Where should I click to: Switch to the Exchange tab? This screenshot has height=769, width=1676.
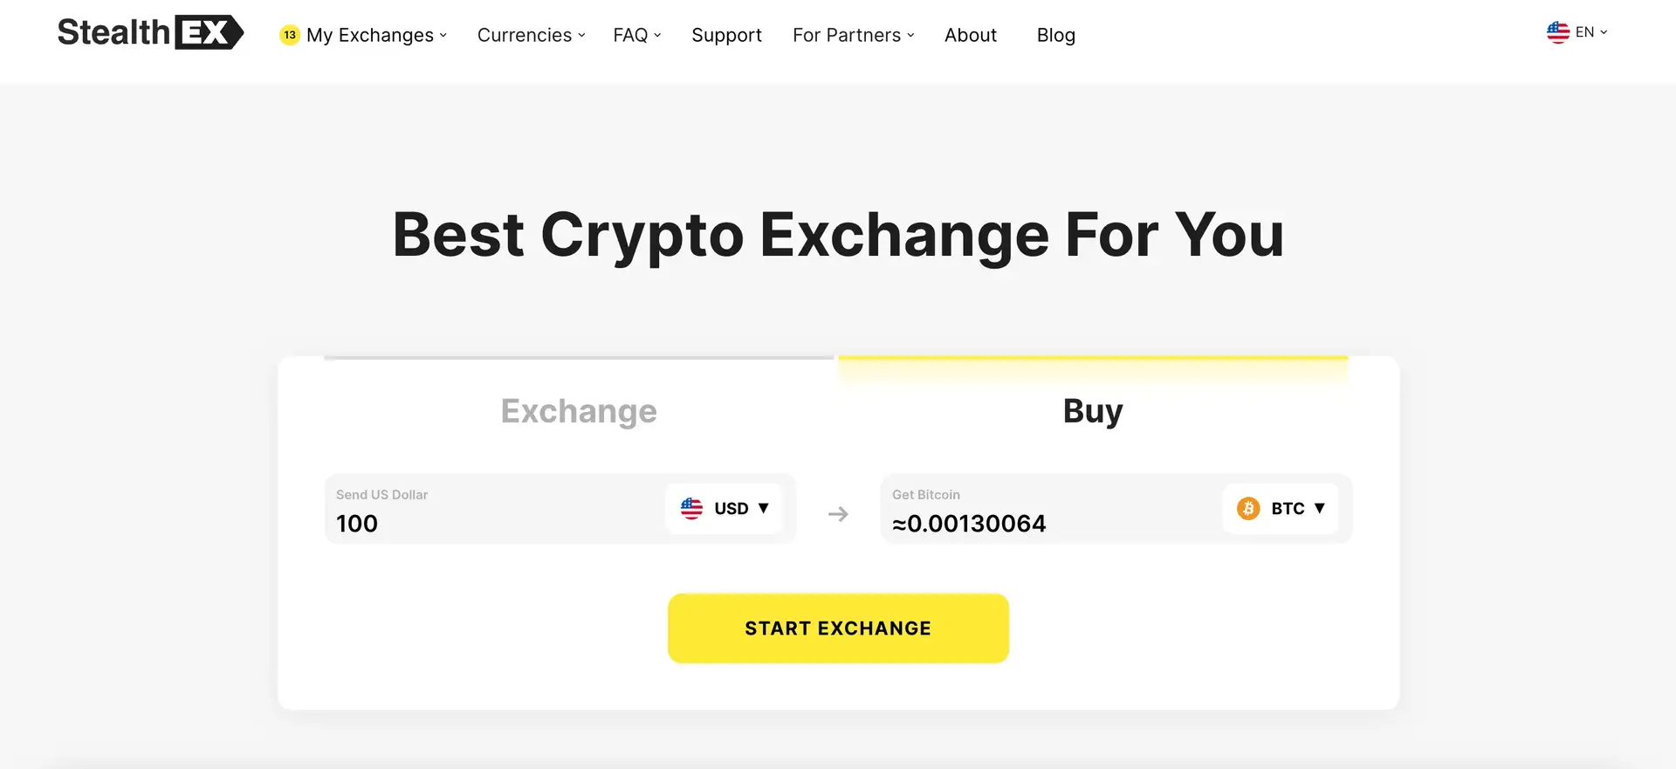[579, 410]
